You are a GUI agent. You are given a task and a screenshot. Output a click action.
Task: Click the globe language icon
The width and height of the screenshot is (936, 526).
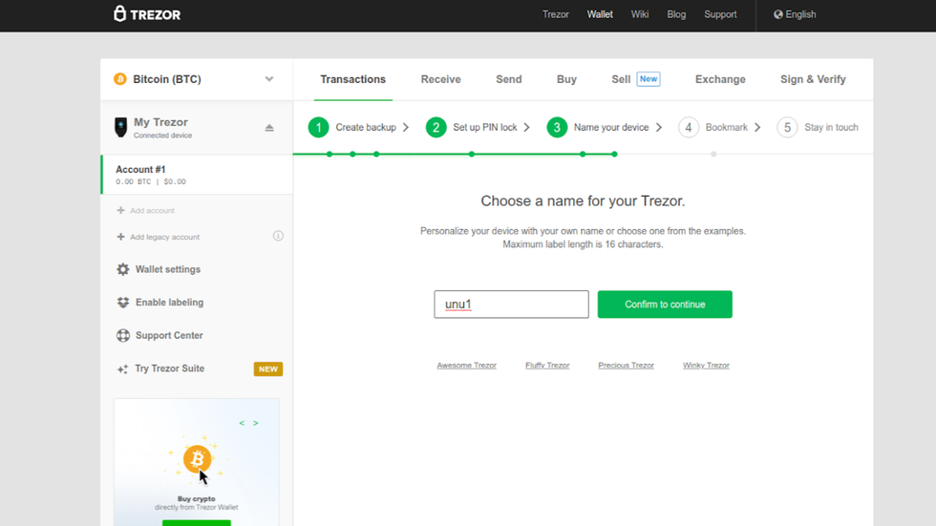[x=778, y=14]
